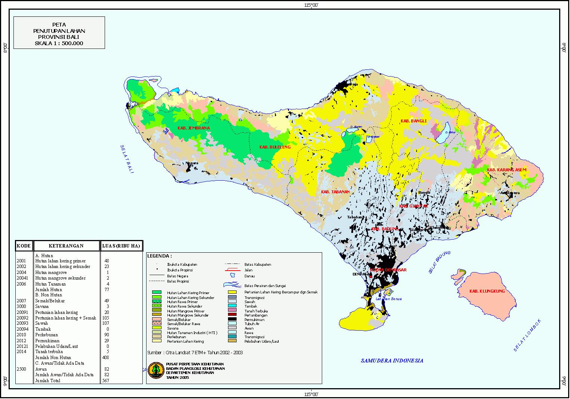570x399 pixels.
Task: Click the Tanah Terbuka pink dotted swatch
Action: pyautogui.click(x=232, y=311)
